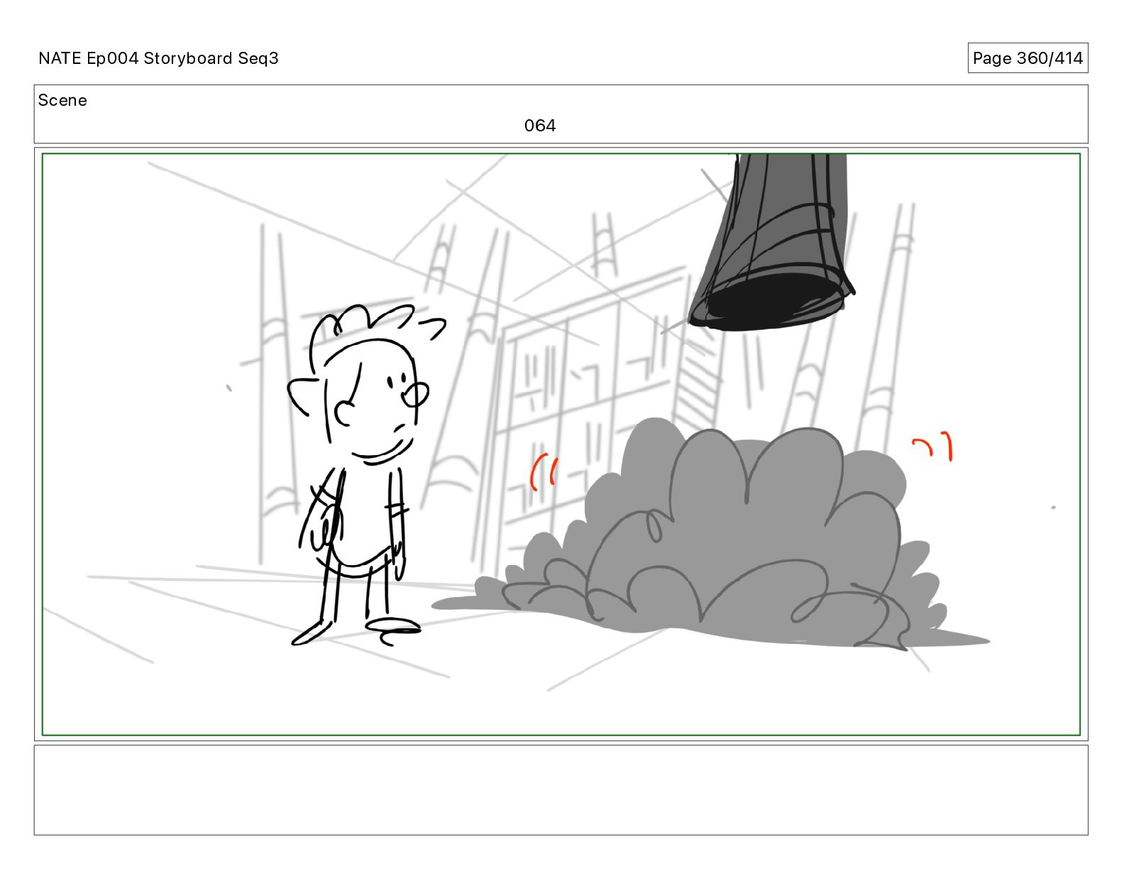Click the 'NATE Ep004 Storyboard Seq3' title text

[x=158, y=58]
